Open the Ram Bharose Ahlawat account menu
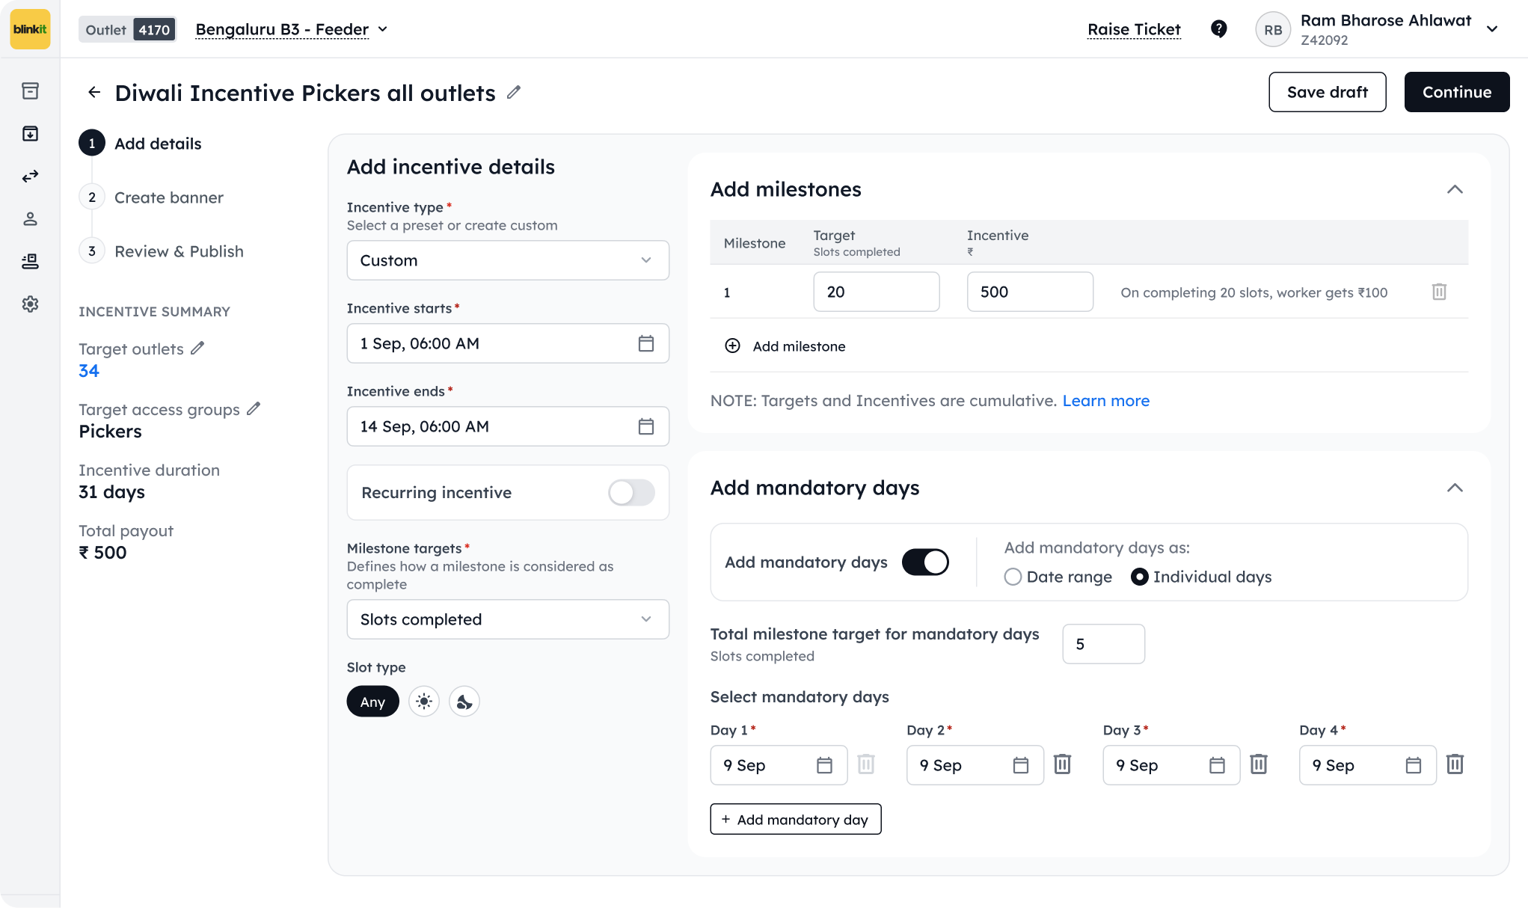Image resolution: width=1528 pixels, height=908 pixels. coord(1378,29)
